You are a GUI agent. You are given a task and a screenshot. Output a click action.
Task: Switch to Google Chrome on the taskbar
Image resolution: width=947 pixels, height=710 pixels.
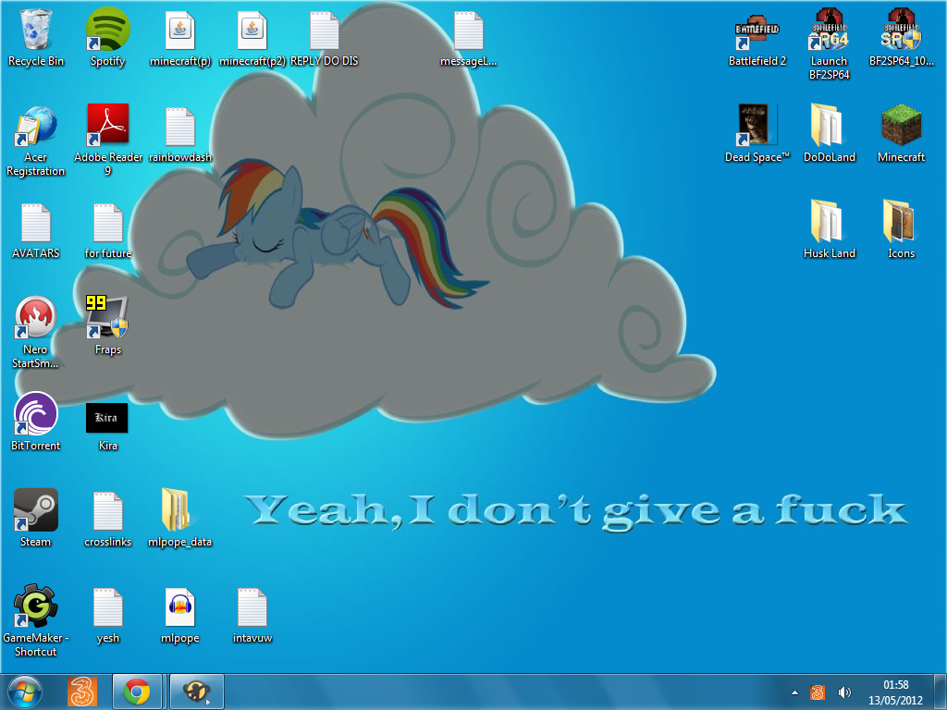click(x=137, y=692)
